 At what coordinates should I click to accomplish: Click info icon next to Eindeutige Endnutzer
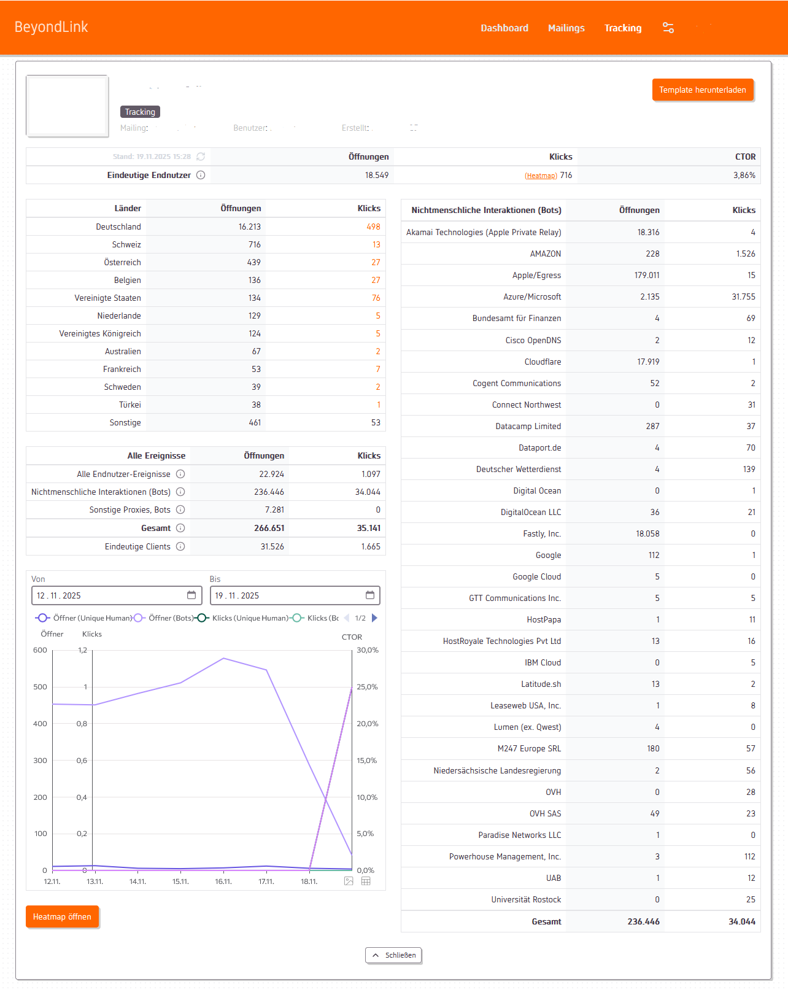click(x=201, y=175)
